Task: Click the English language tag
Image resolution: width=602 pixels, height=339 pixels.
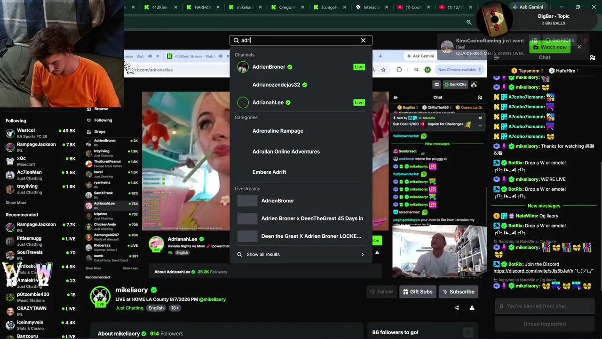Action: pyautogui.click(x=156, y=308)
